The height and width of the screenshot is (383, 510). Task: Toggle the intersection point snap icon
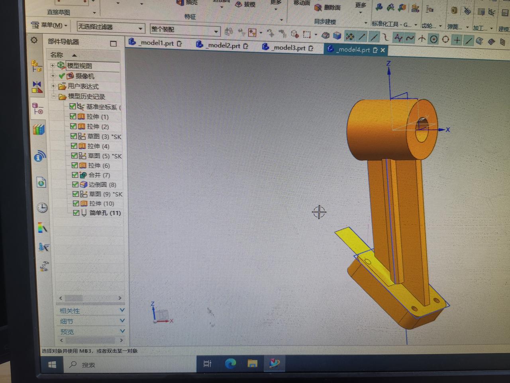pyautogui.click(x=422, y=39)
